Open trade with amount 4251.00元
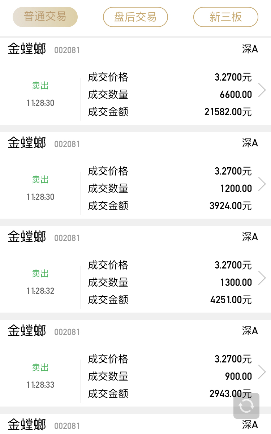This screenshot has height=434, width=271. (135, 269)
